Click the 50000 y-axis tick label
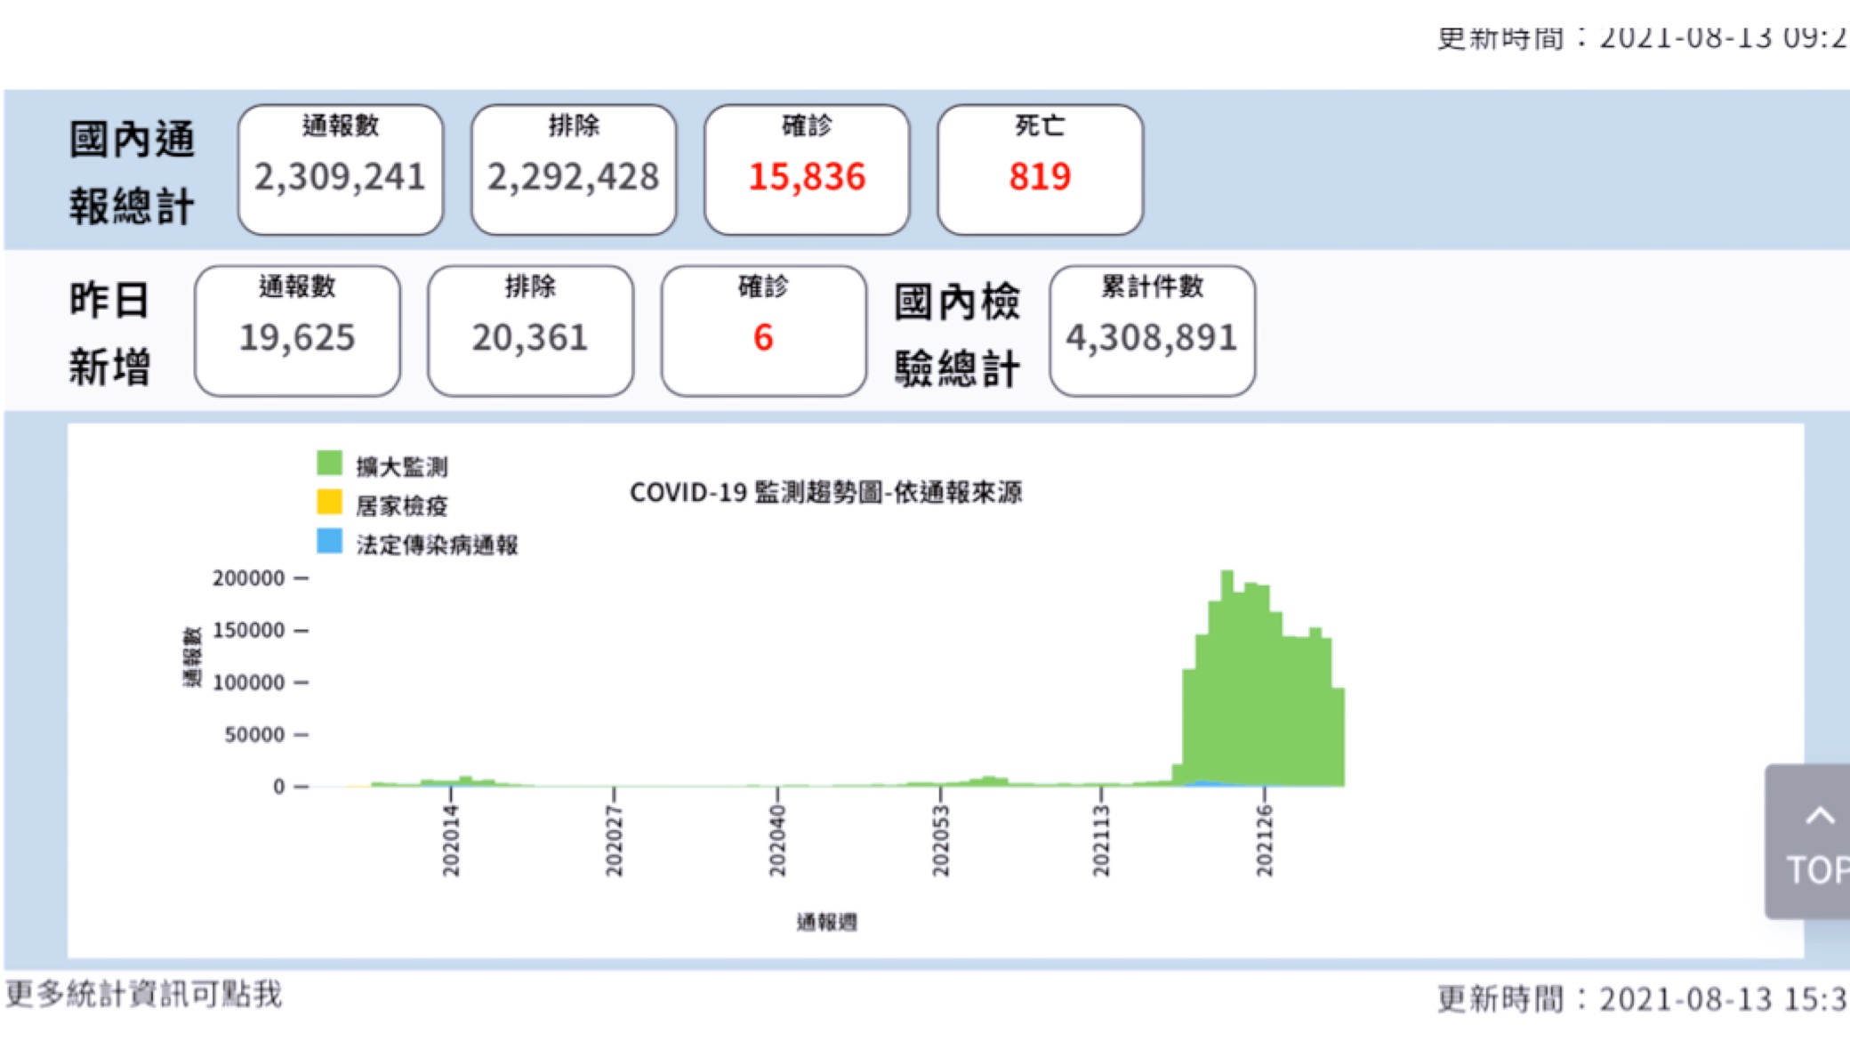Viewport: 1850px width, 1041px height. pyautogui.click(x=254, y=735)
